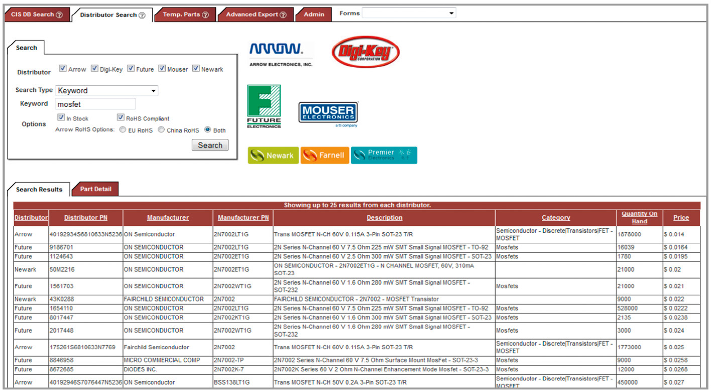Click the Future Electronics logo
The width and height of the screenshot is (711, 392).
click(x=264, y=106)
